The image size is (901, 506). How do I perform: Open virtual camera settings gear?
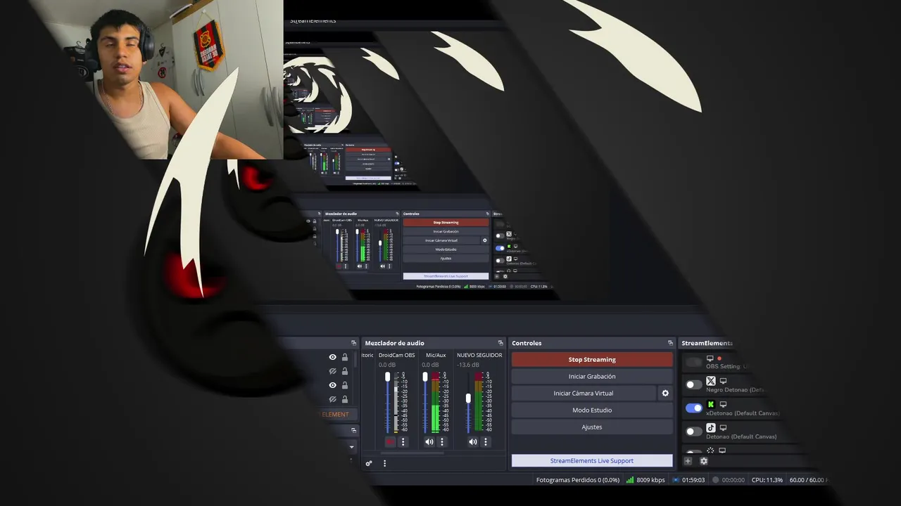click(665, 394)
